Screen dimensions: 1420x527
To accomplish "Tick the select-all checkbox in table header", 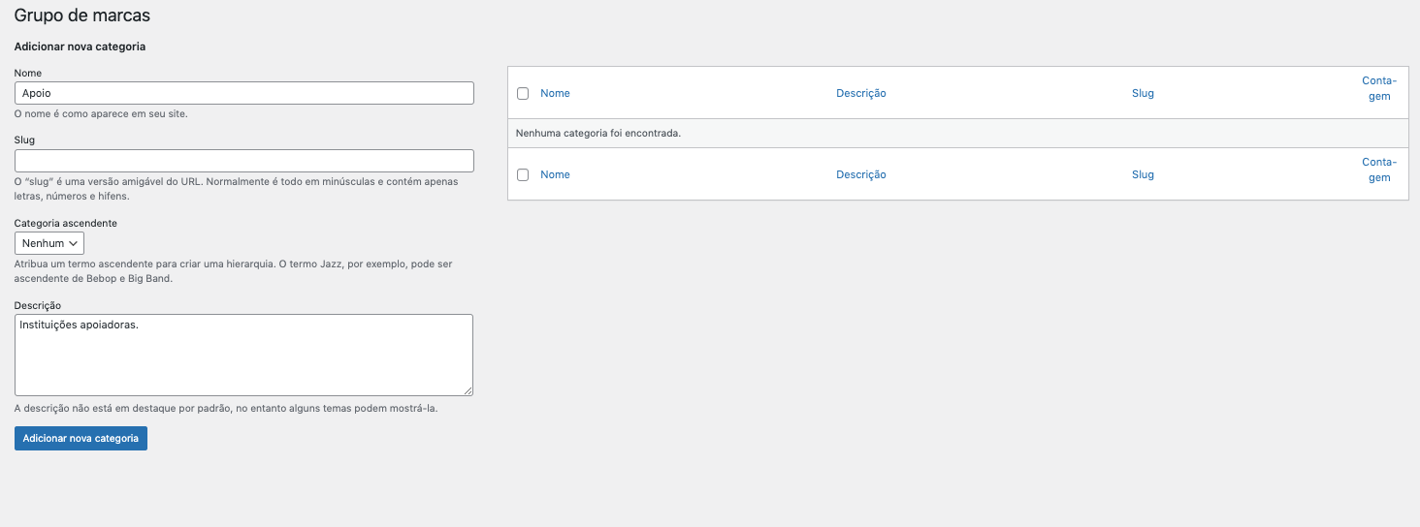I will pyautogui.click(x=523, y=94).
